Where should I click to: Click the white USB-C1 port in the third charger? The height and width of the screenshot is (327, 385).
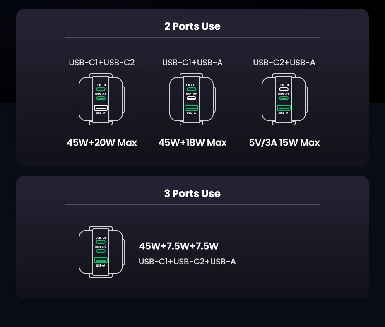click(x=284, y=89)
